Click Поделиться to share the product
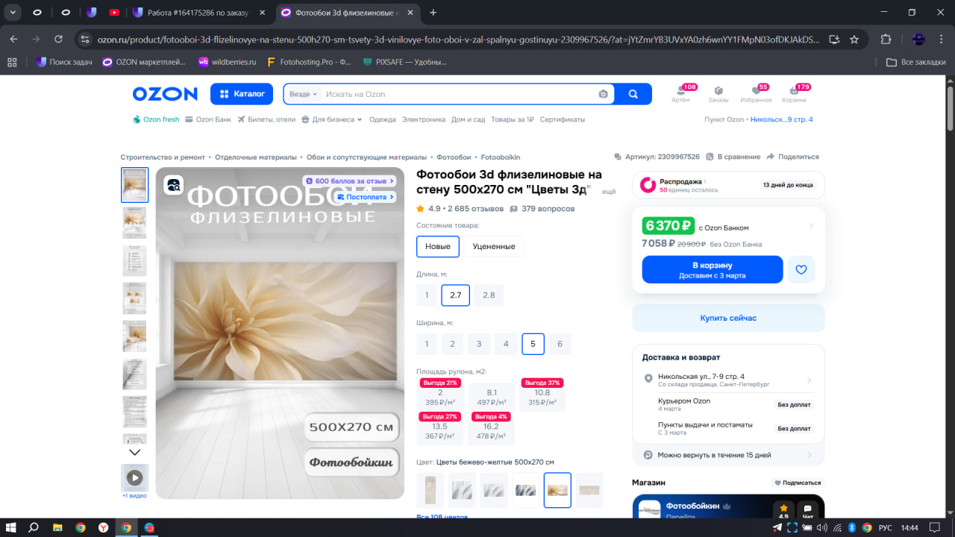 pos(792,157)
